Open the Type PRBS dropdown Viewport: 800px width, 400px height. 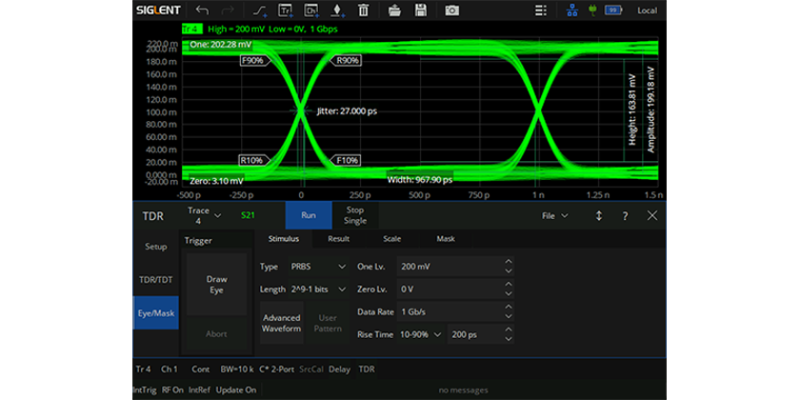pos(317,266)
